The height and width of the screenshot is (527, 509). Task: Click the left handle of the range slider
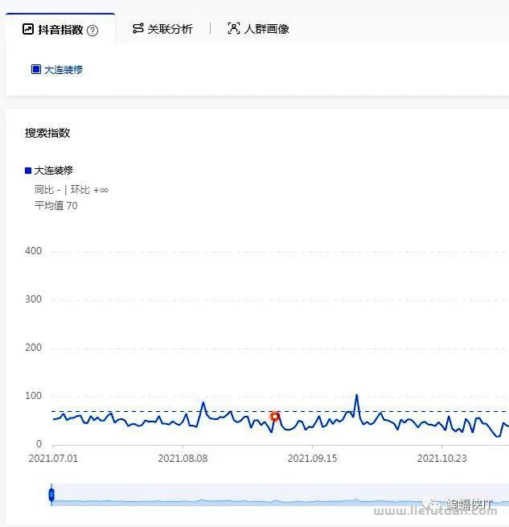point(51,495)
